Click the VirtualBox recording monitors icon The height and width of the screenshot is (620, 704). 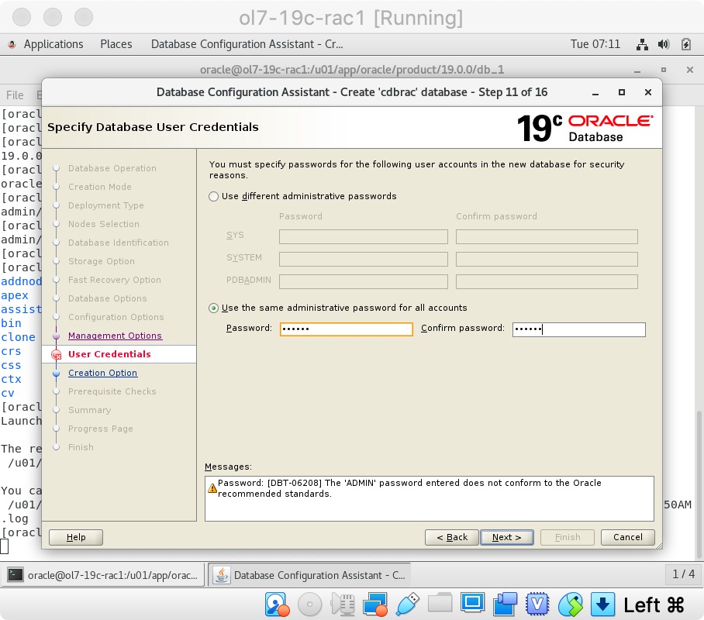505,604
